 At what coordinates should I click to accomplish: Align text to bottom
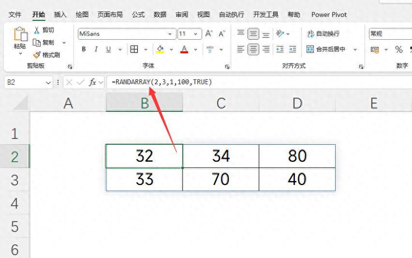click(266, 34)
